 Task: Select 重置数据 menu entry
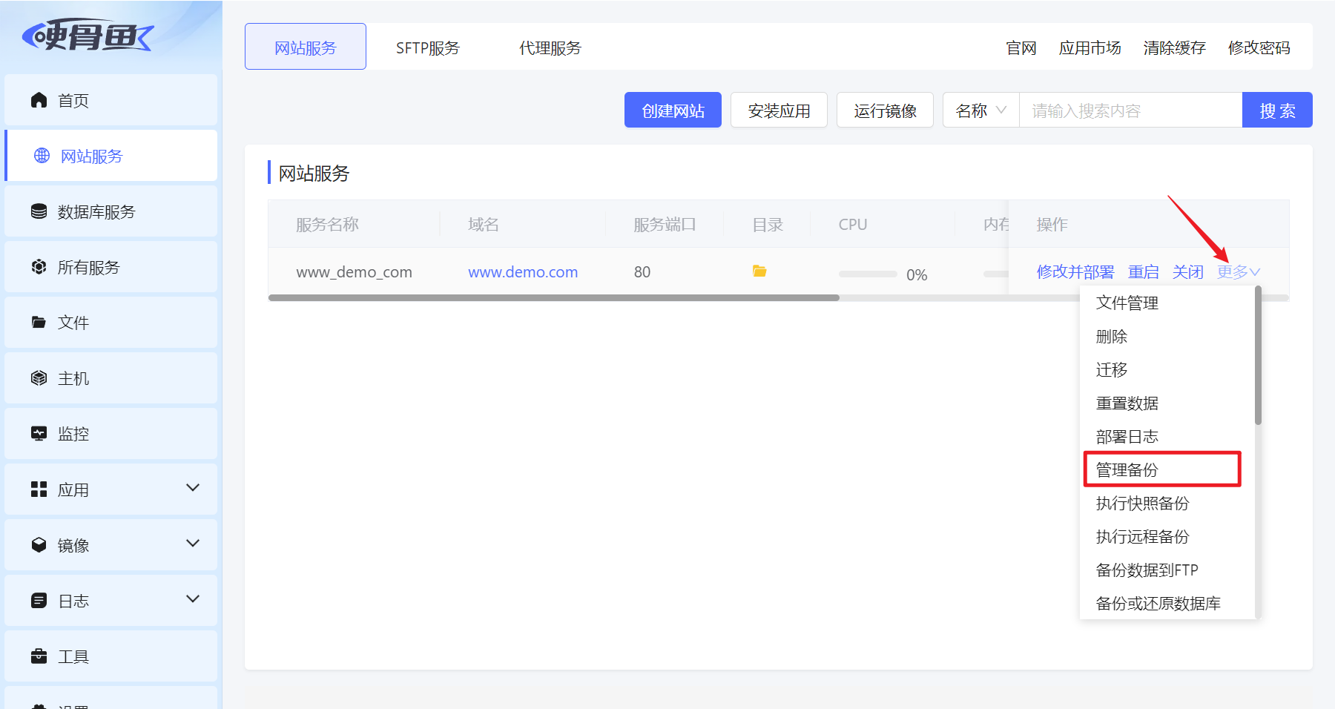[x=1127, y=403]
